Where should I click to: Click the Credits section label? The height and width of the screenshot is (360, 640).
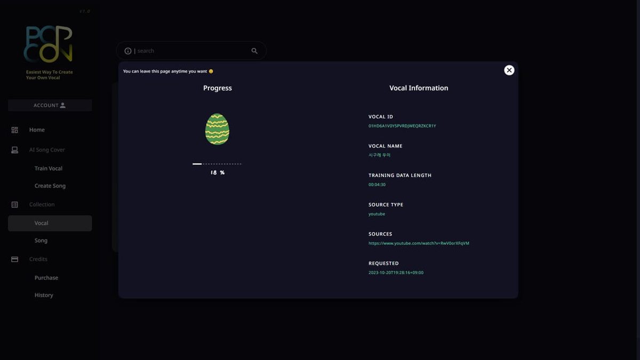pos(38,259)
